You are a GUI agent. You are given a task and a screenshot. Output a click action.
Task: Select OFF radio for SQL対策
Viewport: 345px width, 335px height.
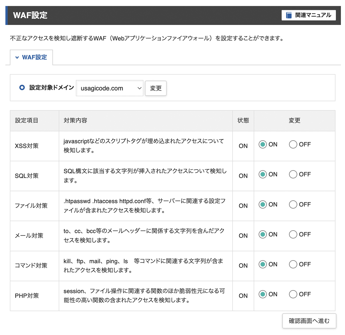(293, 174)
